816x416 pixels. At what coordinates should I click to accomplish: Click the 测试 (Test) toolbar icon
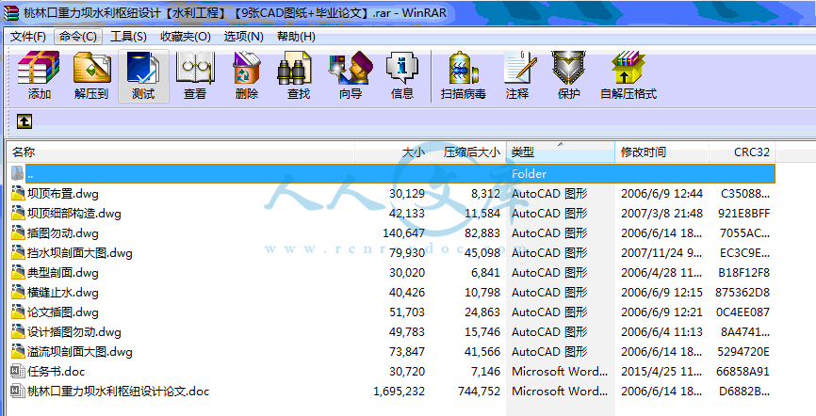143,68
